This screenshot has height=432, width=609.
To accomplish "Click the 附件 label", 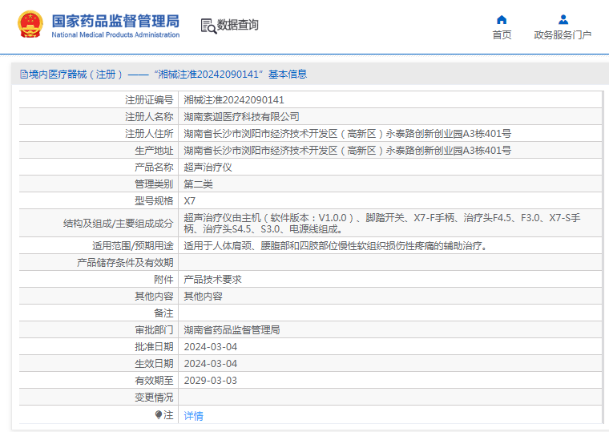I will (x=163, y=280).
